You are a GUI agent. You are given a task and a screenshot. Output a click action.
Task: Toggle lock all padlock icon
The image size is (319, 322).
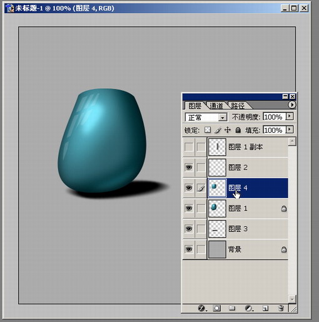(238, 130)
